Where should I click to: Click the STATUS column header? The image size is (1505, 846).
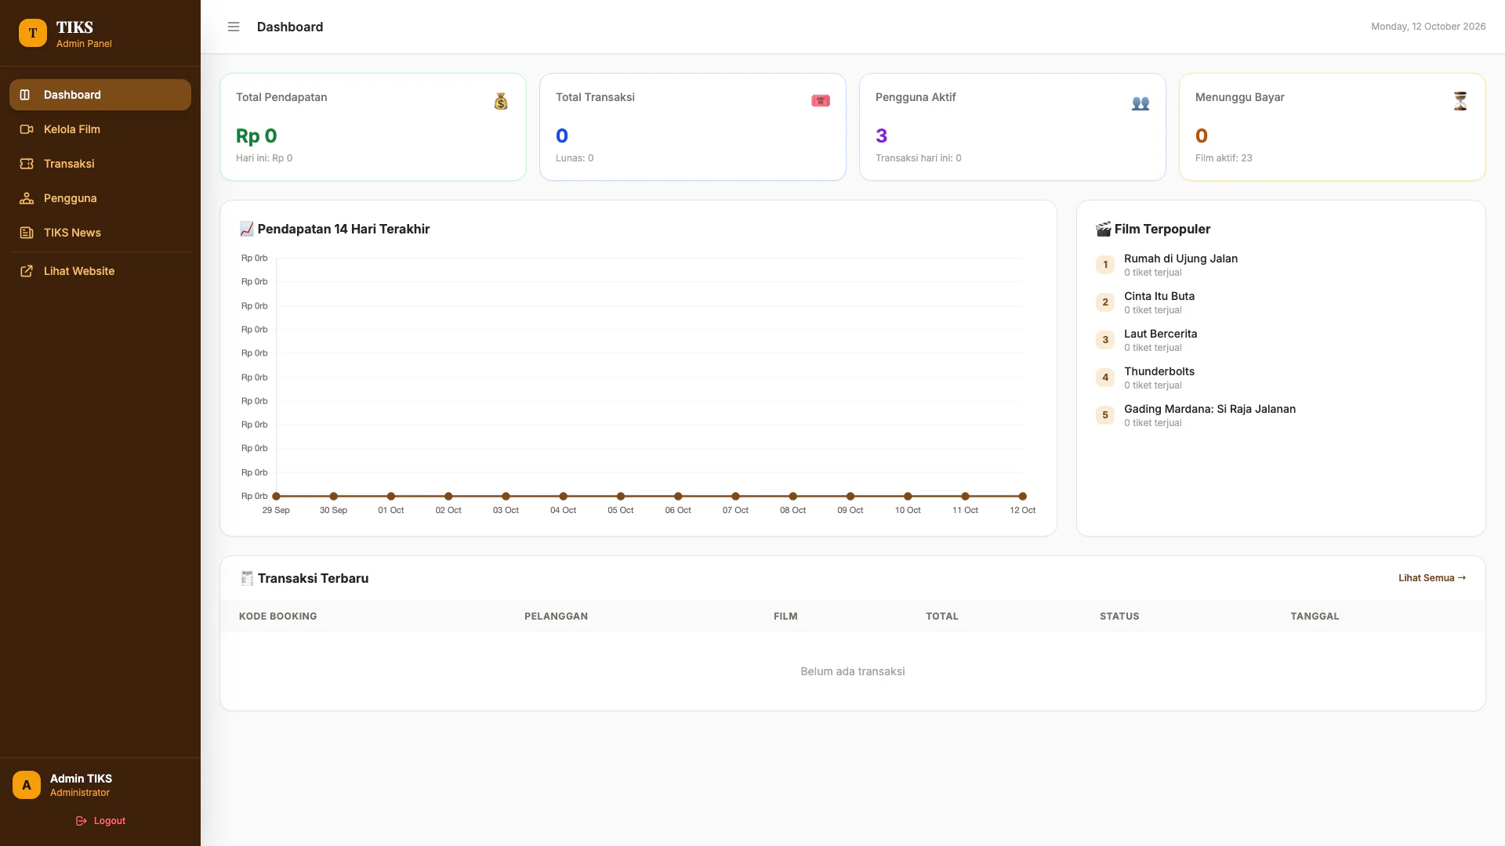pos(1119,616)
